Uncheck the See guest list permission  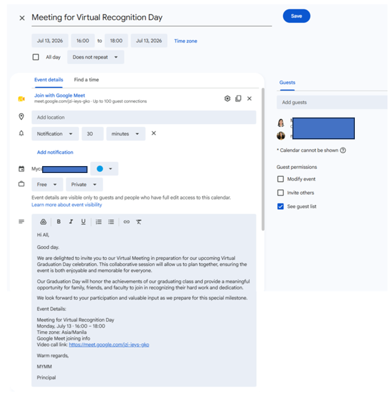pos(281,206)
